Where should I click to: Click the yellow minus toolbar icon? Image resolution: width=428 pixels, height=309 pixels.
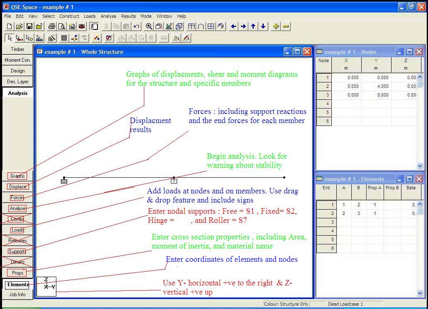tap(286, 27)
